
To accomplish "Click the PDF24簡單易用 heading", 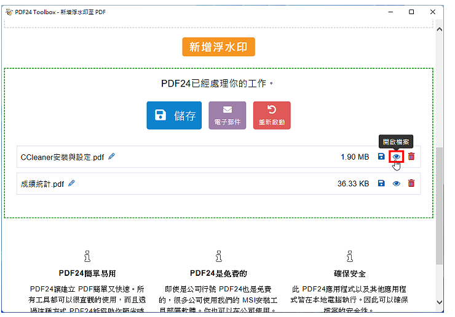I will point(87,273).
